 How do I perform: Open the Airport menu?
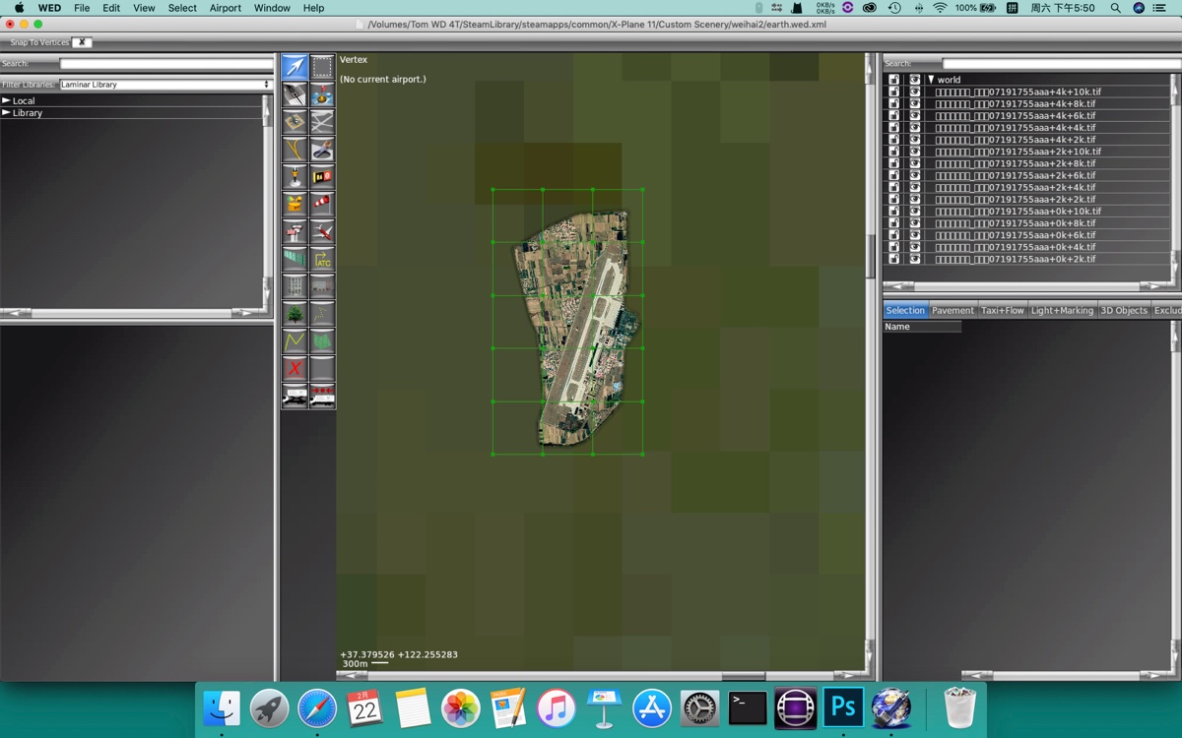(x=225, y=8)
